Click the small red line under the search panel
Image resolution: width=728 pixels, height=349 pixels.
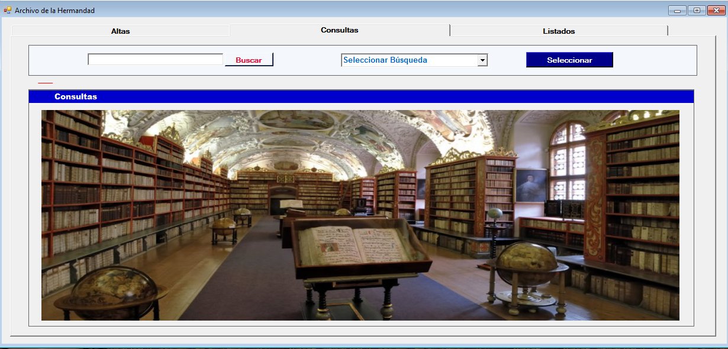point(45,83)
